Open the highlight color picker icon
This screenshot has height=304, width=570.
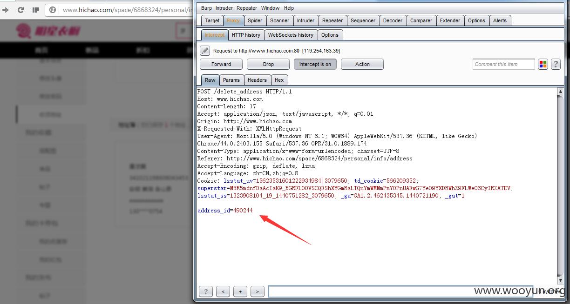[543, 64]
